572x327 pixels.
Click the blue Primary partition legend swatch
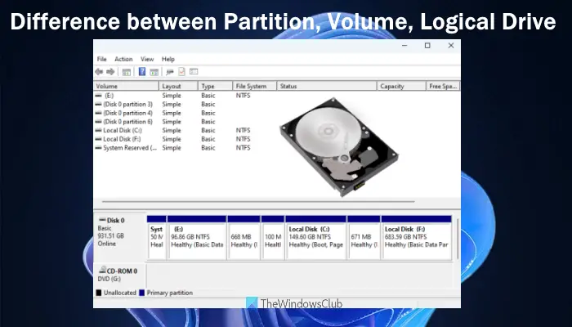tap(142, 293)
